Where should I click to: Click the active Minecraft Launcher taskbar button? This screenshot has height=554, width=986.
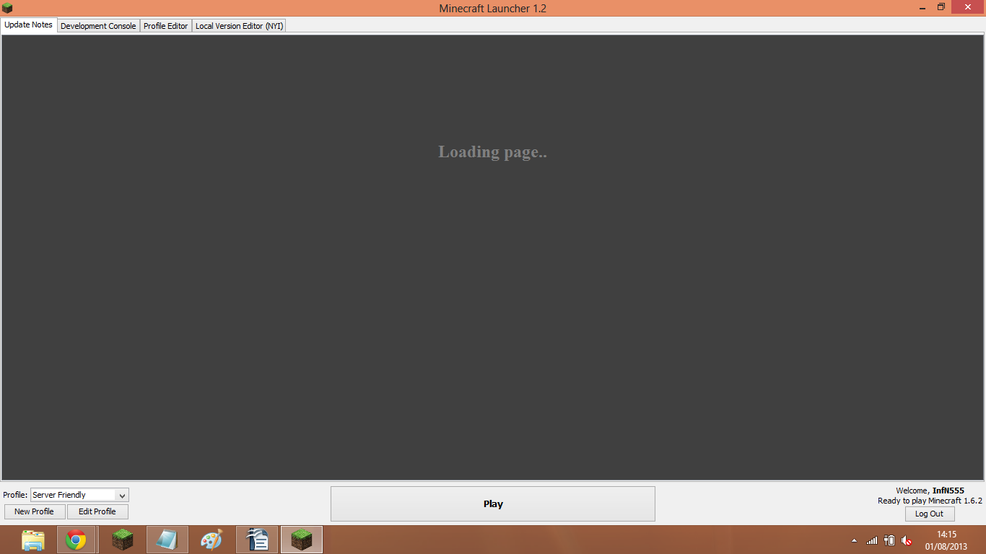[x=302, y=540]
